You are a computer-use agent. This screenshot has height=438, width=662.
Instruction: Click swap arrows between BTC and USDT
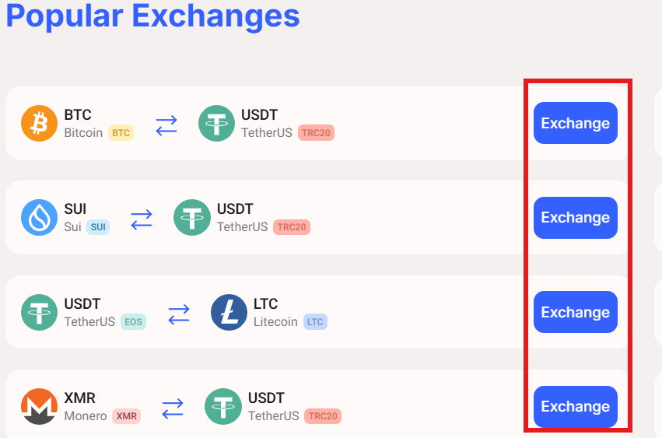pyautogui.click(x=166, y=125)
